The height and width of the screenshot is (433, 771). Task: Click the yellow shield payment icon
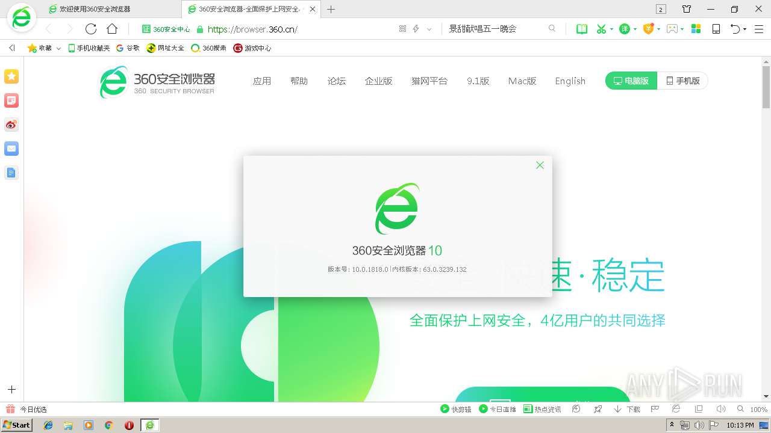coord(649,29)
